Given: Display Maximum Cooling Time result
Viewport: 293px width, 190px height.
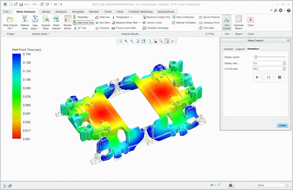Looking at the screenshot, I should [x=156, y=17].
